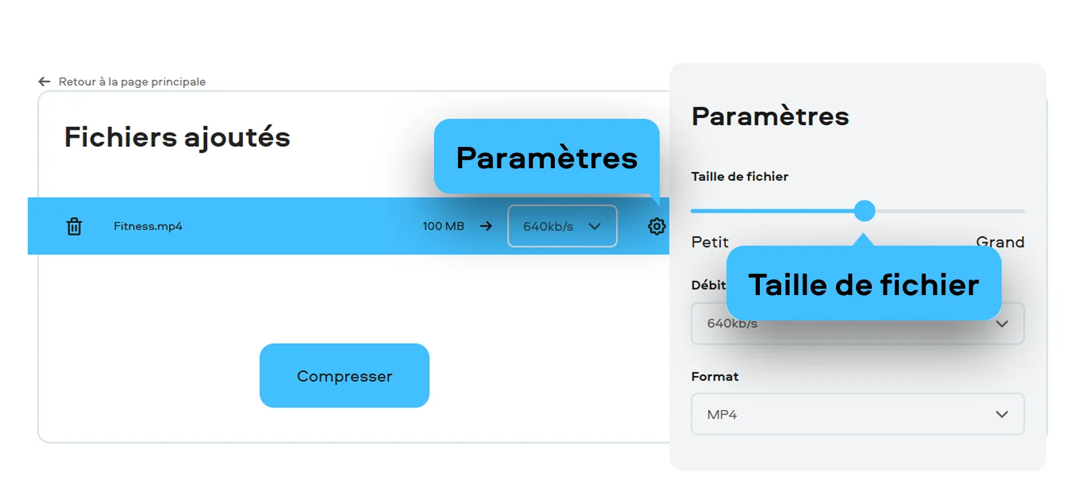The image size is (1079, 498).
Task: Open the Format dropdown showing MP4
Action: coord(857,415)
